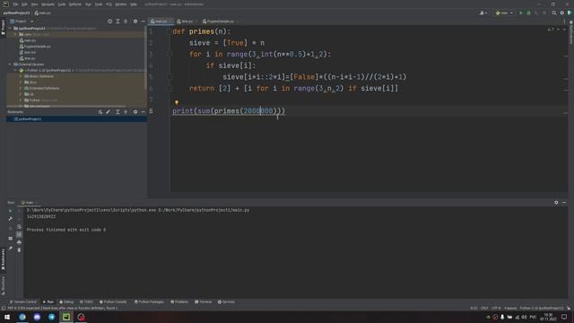Expand Extended Definitions node
This screenshot has width=574, height=323.
pos(21,88)
